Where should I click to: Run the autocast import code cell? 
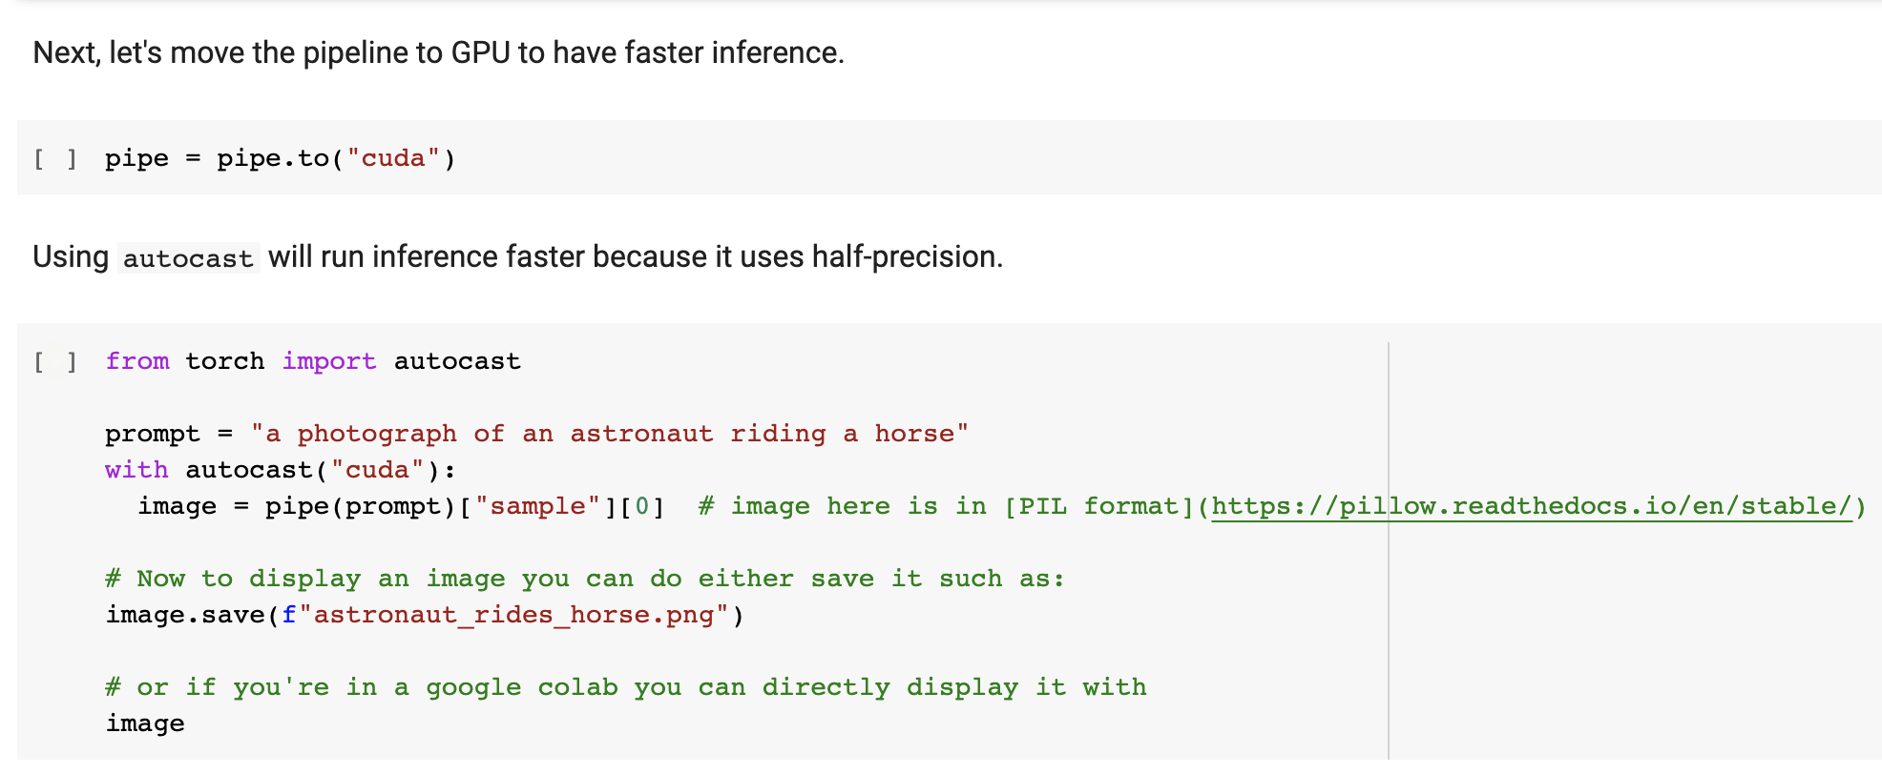pyautogui.click(x=55, y=361)
